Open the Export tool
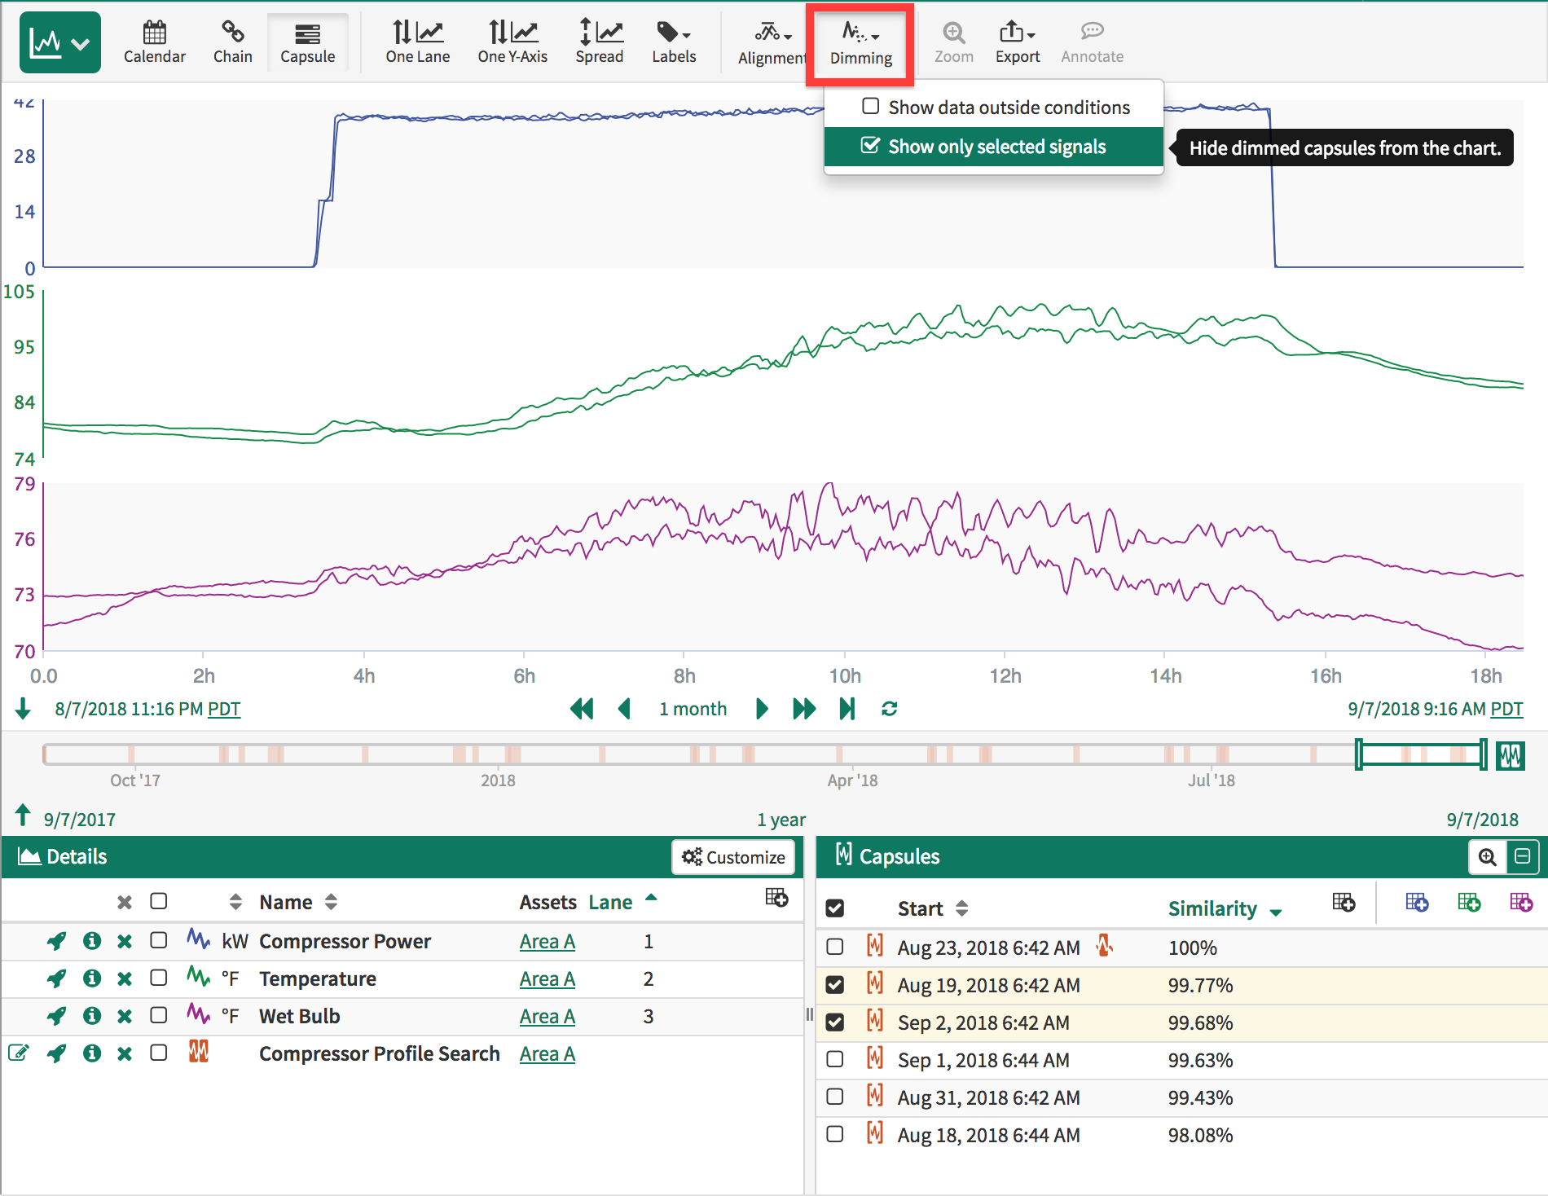The image size is (1548, 1196). click(x=1017, y=42)
